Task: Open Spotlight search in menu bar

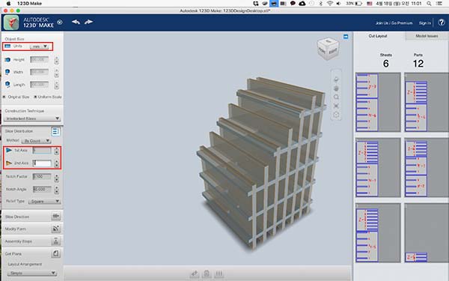Action: pyautogui.click(x=429, y=4)
